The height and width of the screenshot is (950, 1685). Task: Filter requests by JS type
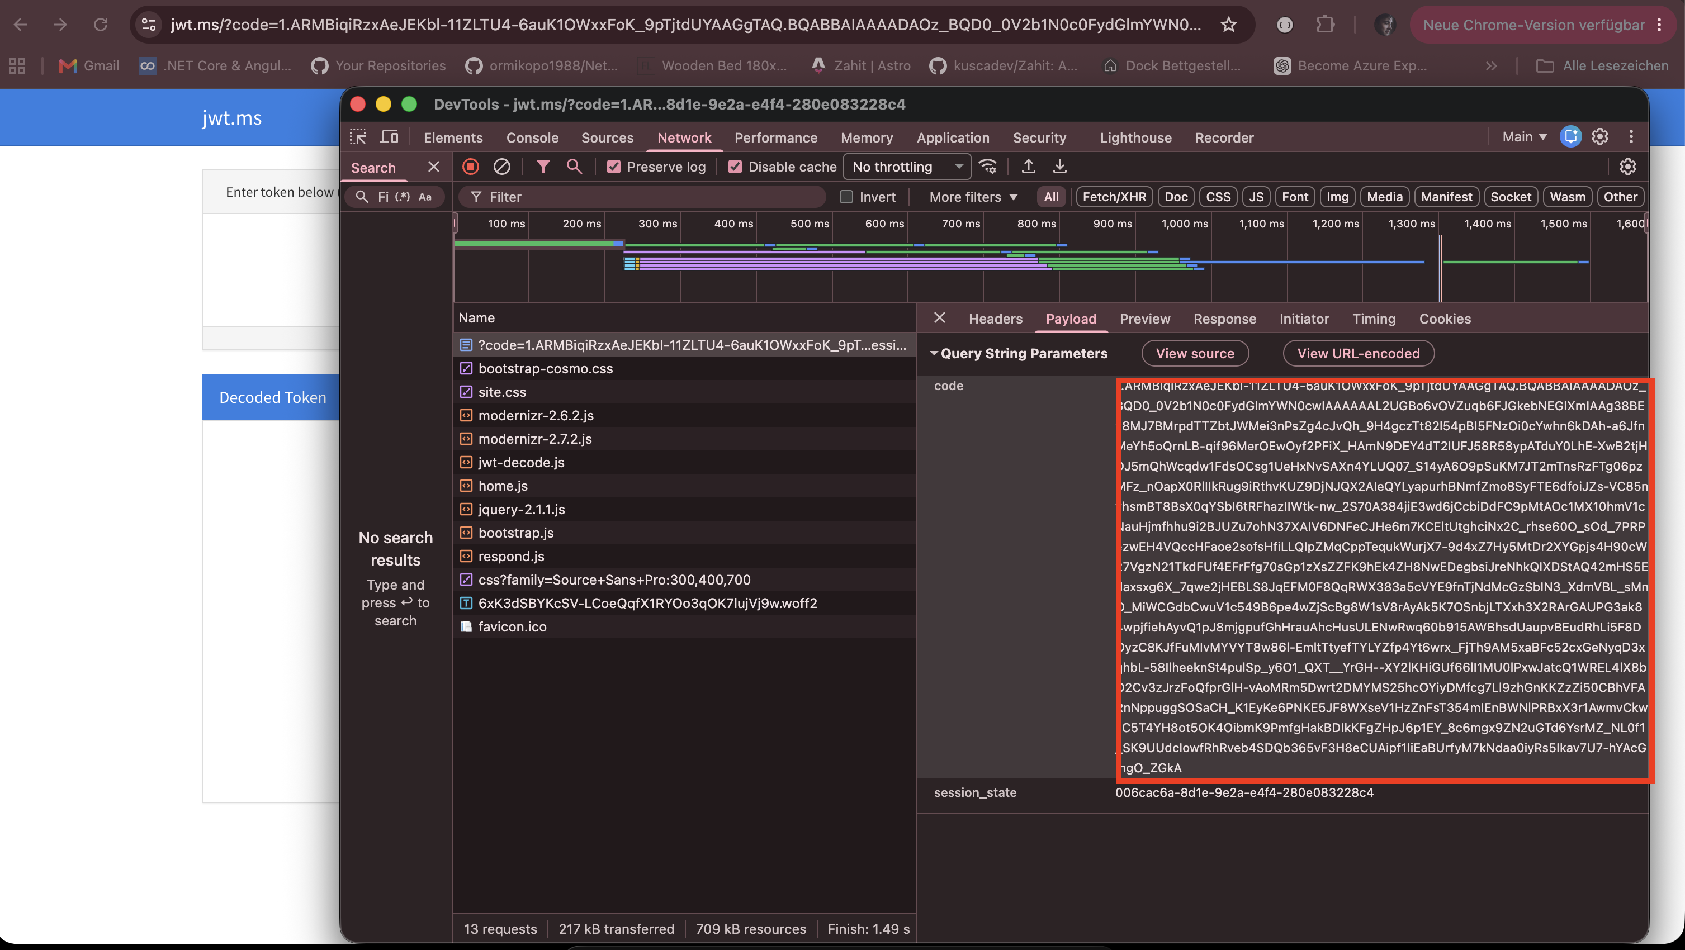coord(1256,197)
